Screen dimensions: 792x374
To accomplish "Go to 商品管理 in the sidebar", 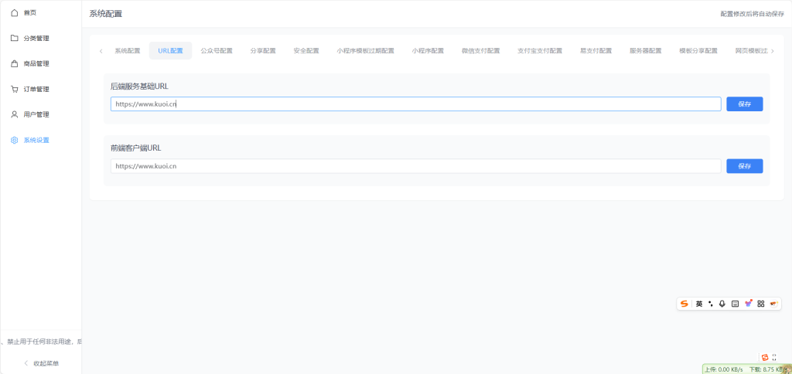I will pyautogui.click(x=36, y=63).
